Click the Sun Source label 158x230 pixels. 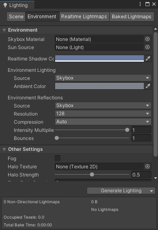21,47
